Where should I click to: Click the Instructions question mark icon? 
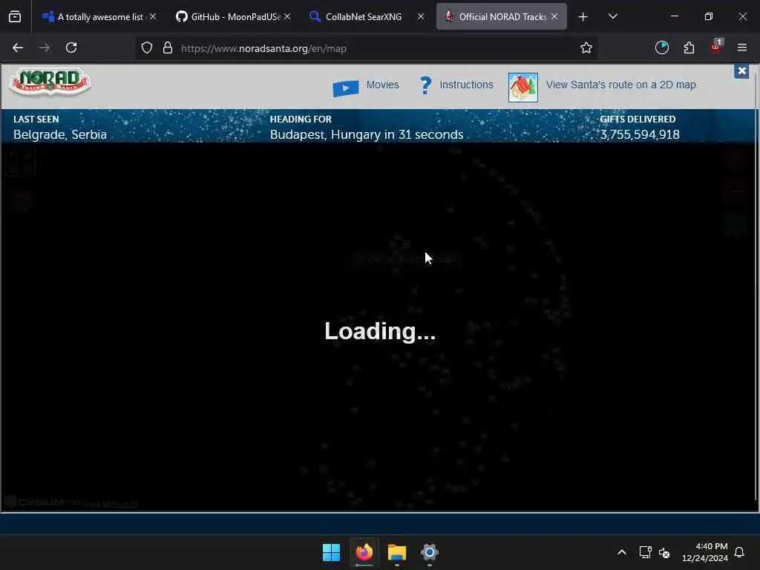pos(425,85)
